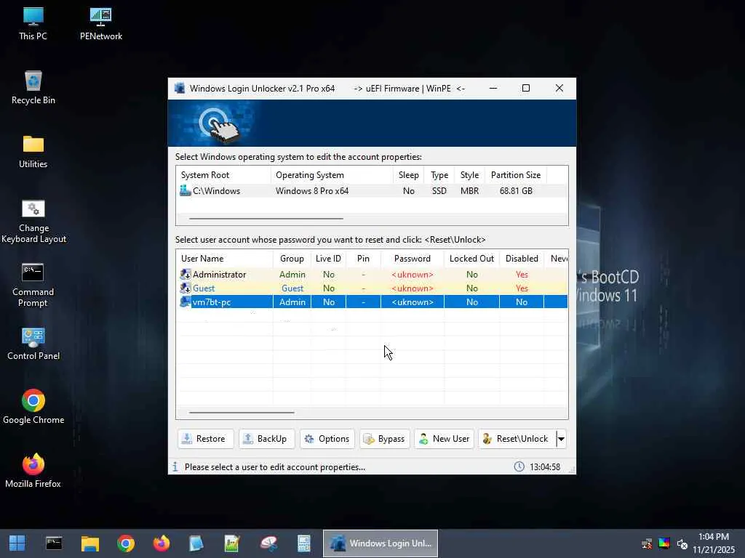Open the Options button
Viewport: 745px width, 558px height.
pos(327,439)
